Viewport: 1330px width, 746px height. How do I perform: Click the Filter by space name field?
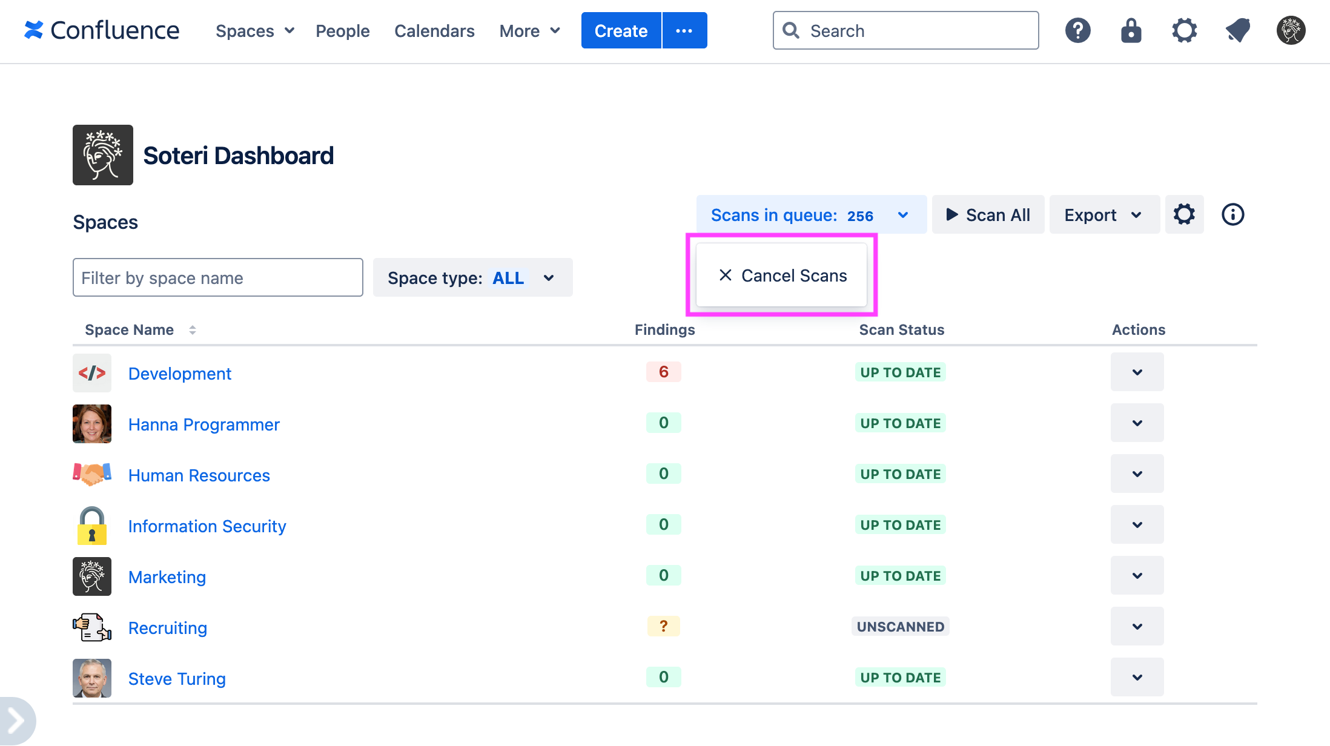pyautogui.click(x=217, y=277)
